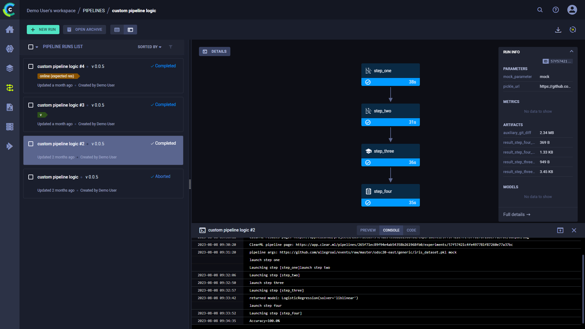The image size is (585, 329).
Task: Open the Reports section in the sidebar
Action: (x=10, y=107)
